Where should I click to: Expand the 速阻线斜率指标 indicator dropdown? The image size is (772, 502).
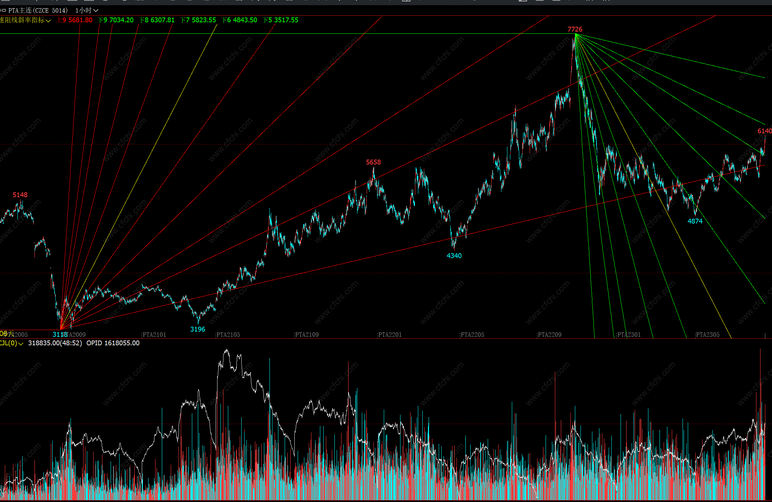pos(48,20)
